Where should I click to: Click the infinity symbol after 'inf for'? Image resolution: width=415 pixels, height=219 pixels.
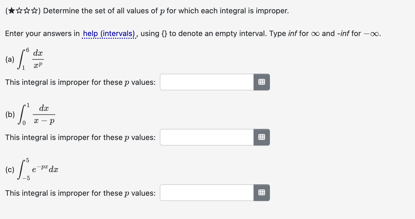315,34
